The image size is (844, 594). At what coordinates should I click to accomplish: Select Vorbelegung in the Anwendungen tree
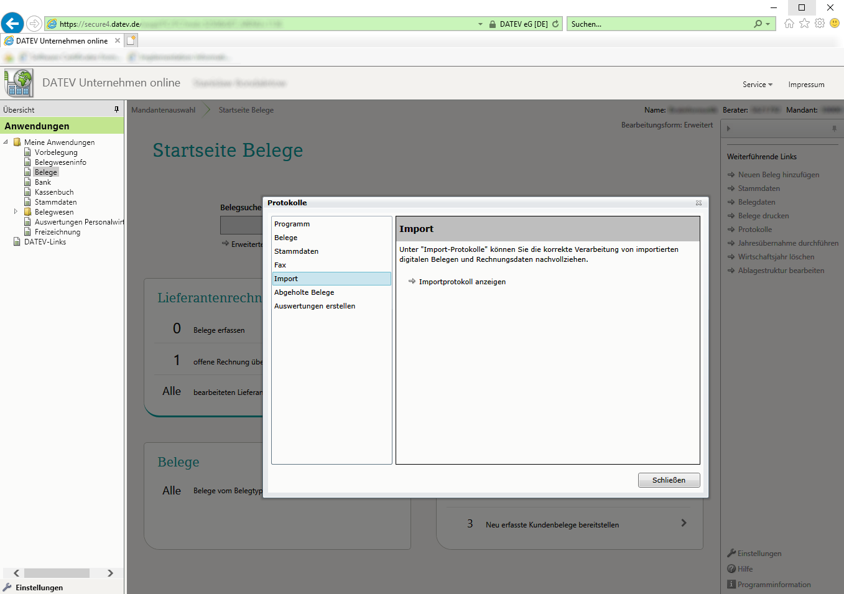pos(56,152)
